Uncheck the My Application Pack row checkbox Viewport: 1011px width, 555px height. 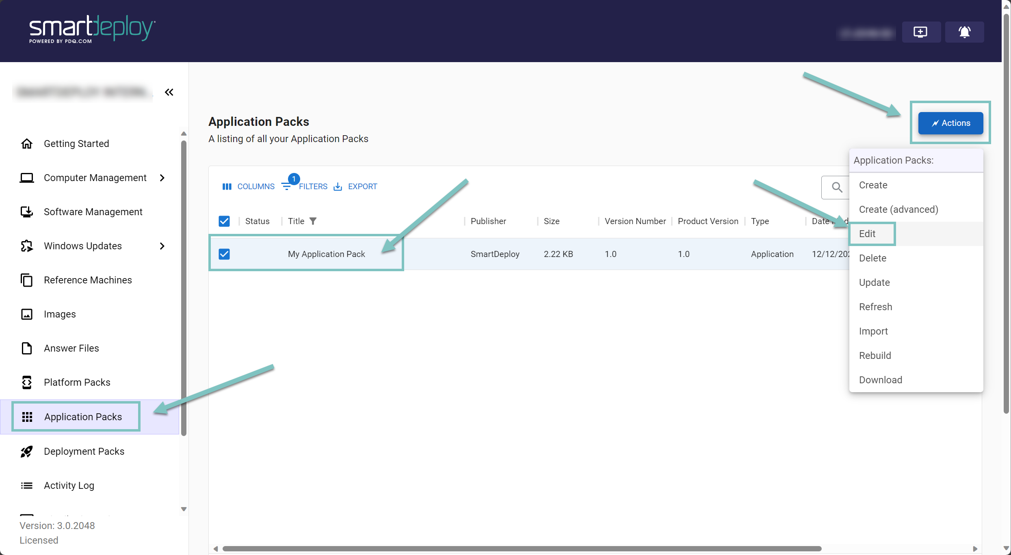224,254
